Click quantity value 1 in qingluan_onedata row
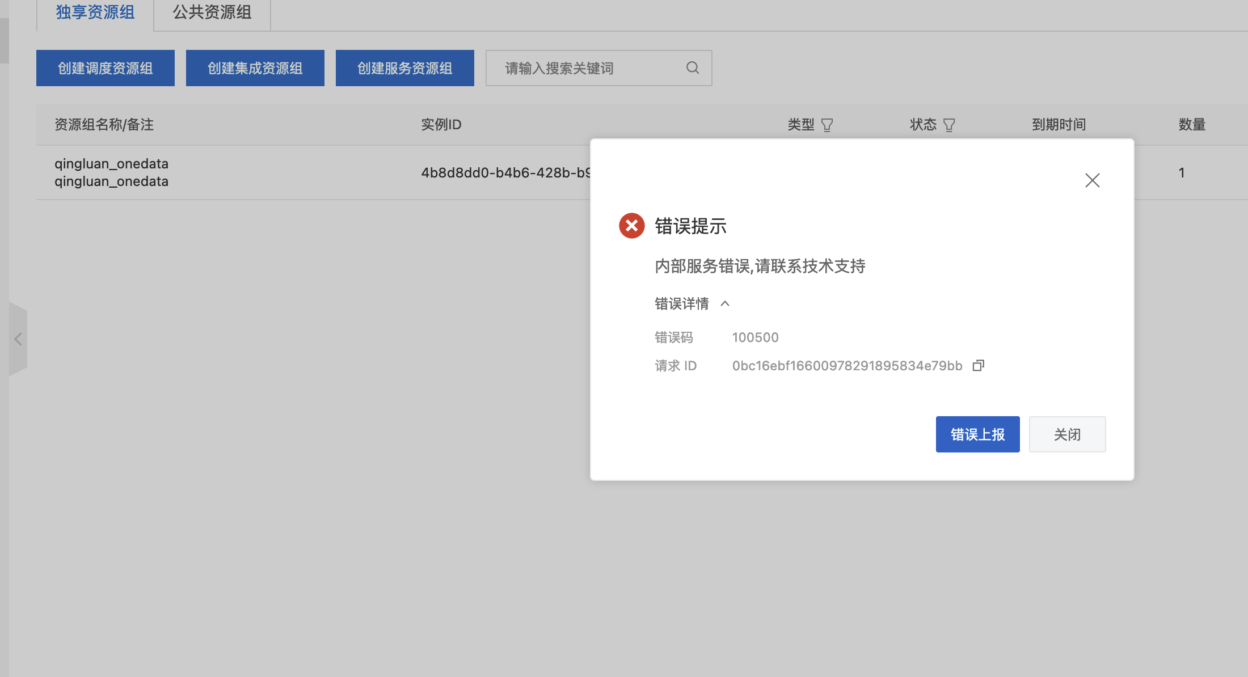The height and width of the screenshot is (677, 1248). (1182, 173)
